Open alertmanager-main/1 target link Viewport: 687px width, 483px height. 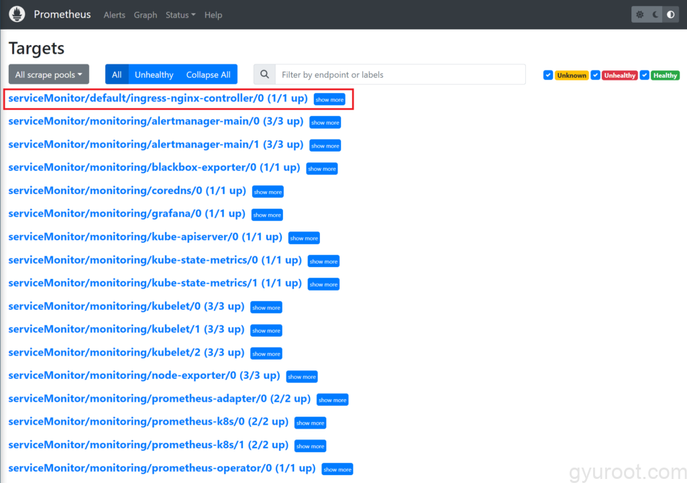point(156,144)
